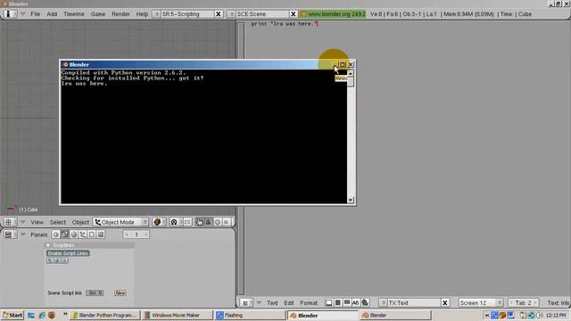
Task: Click the frame number field showing 1
Action: [137, 235]
